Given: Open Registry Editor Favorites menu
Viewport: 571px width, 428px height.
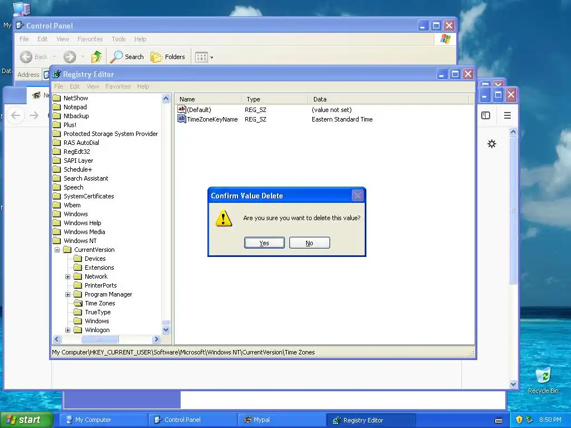Looking at the screenshot, I should pos(118,86).
